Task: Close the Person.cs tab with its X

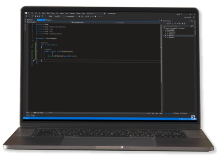Action: tap(45, 20)
